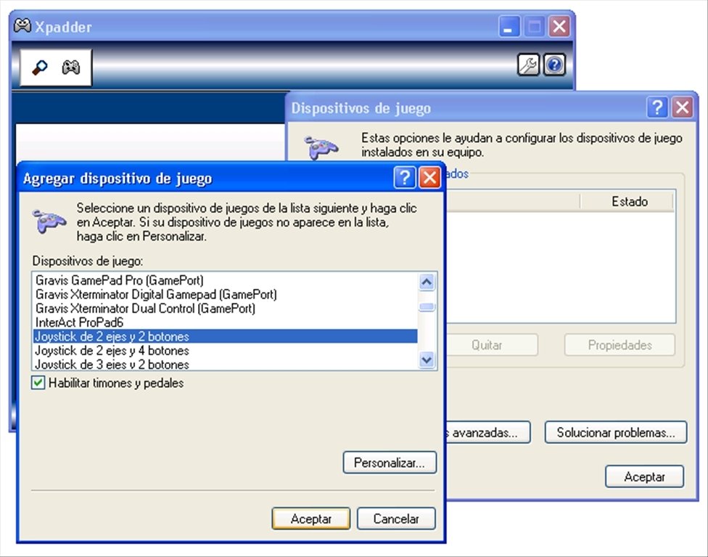Click help button in Dispositivos de juego title bar
This screenshot has width=708, height=557.
[657, 108]
